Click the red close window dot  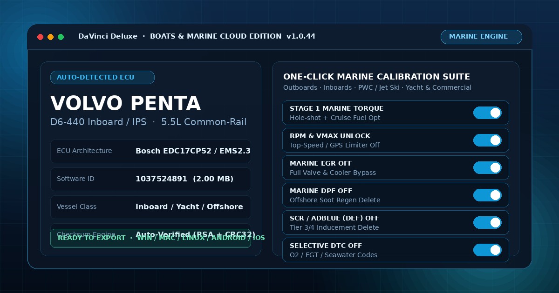[x=40, y=37]
